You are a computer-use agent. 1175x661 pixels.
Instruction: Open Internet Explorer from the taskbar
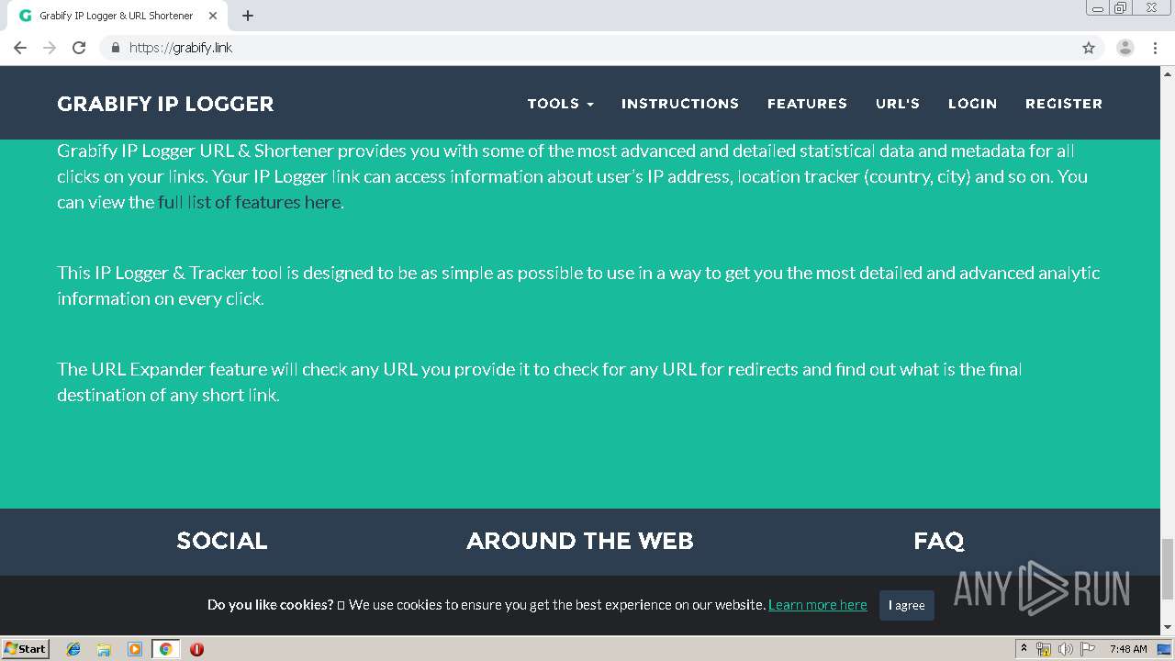click(x=73, y=649)
